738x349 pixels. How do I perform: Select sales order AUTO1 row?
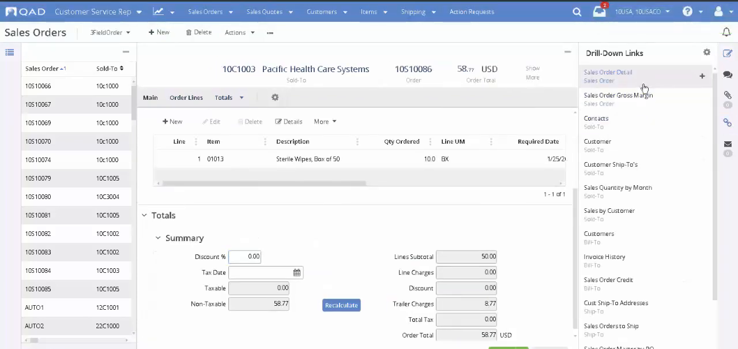pos(77,307)
